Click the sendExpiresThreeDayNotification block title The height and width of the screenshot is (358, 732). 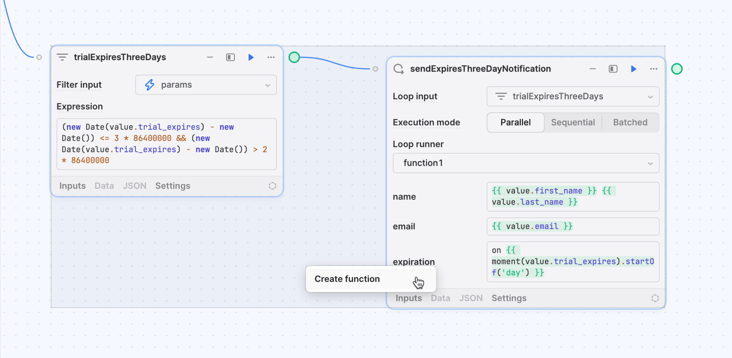coord(480,69)
